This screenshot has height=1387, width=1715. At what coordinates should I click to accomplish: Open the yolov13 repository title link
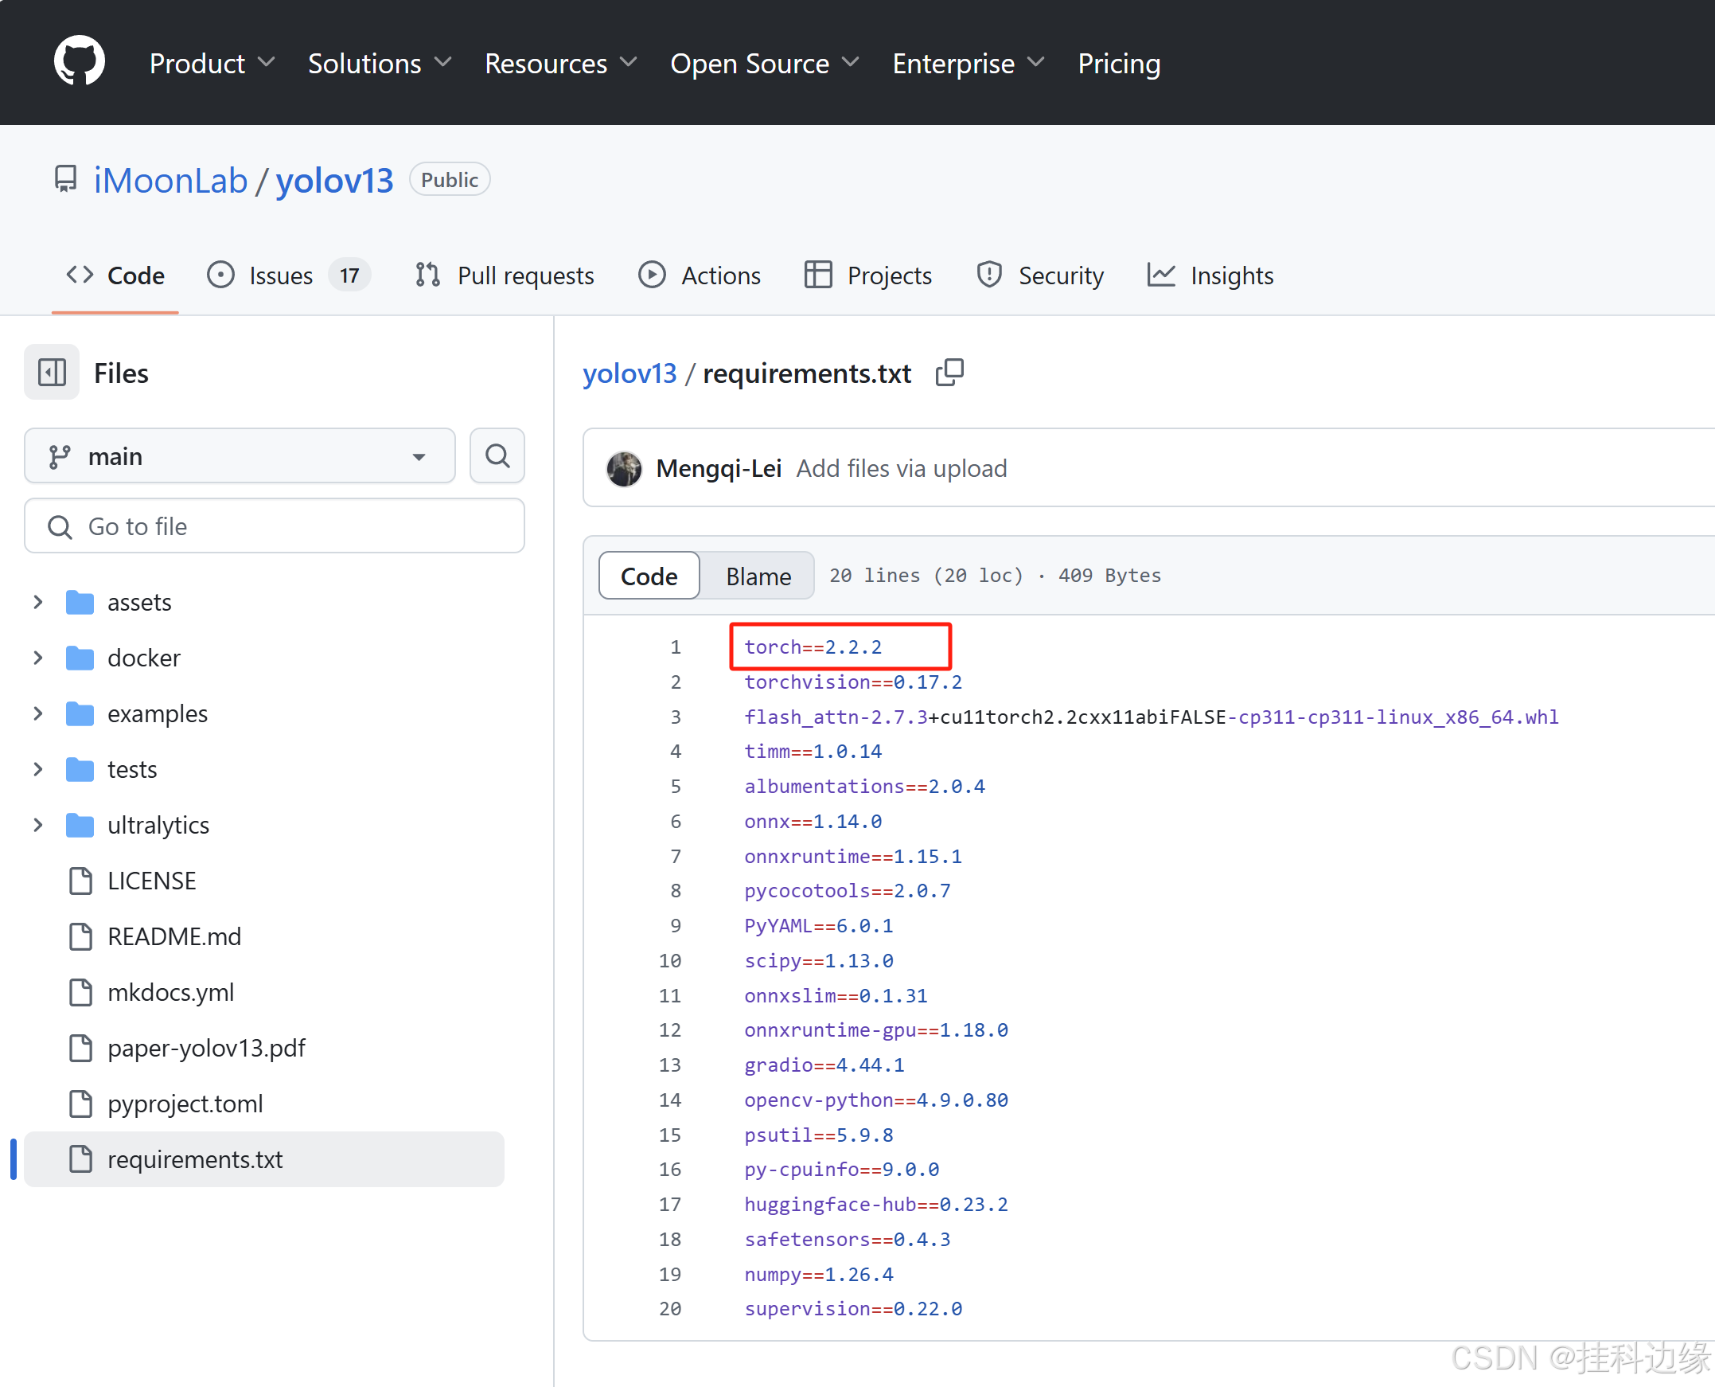click(x=334, y=180)
